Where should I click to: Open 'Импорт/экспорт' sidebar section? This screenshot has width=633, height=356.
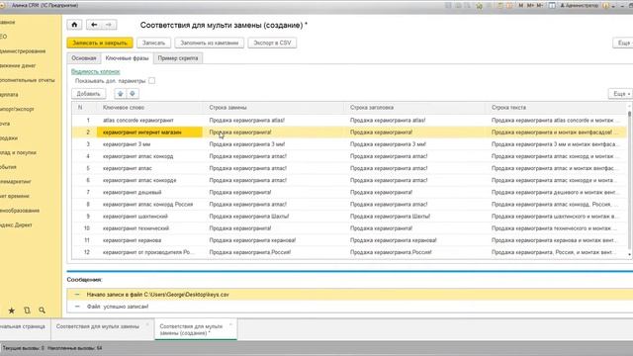(x=17, y=109)
